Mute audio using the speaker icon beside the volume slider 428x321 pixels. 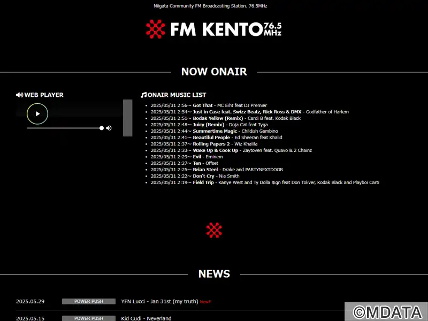[x=109, y=128]
